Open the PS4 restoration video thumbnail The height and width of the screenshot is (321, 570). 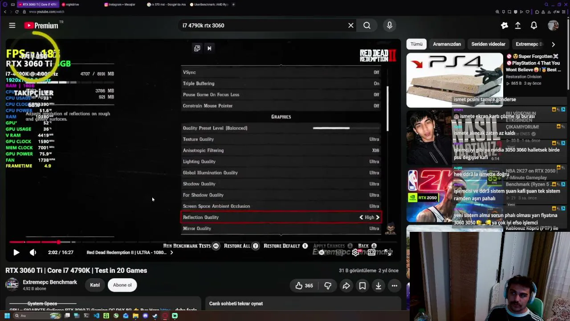455,80
